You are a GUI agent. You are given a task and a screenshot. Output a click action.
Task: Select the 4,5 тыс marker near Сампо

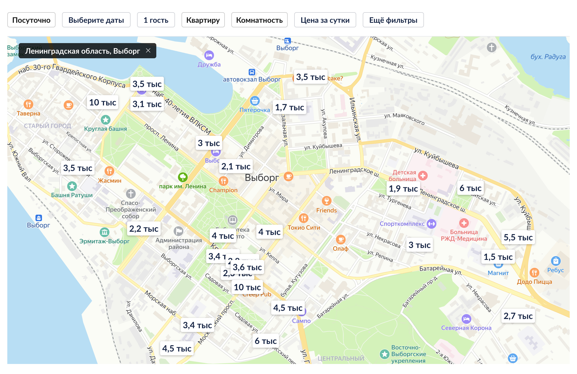point(288,308)
